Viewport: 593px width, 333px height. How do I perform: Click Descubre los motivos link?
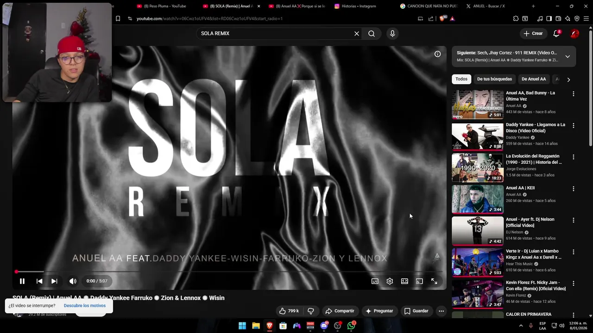[x=85, y=306]
